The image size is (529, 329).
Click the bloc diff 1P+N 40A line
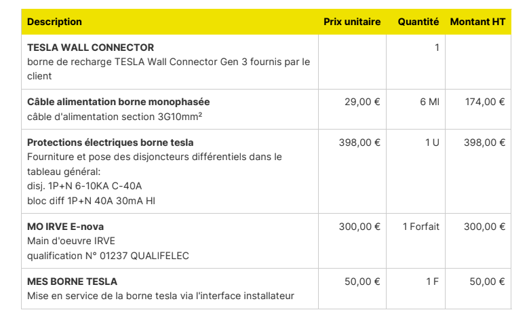[91, 201]
